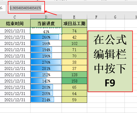Click the total duration cell 70
This screenshot has width=137, height=113.
click(74, 56)
